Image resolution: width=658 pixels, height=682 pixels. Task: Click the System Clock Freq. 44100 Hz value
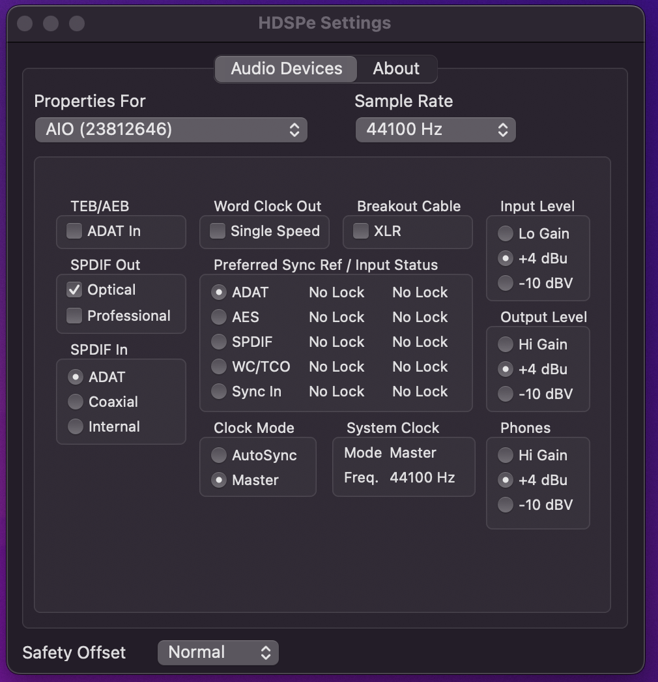[x=422, y=477]
